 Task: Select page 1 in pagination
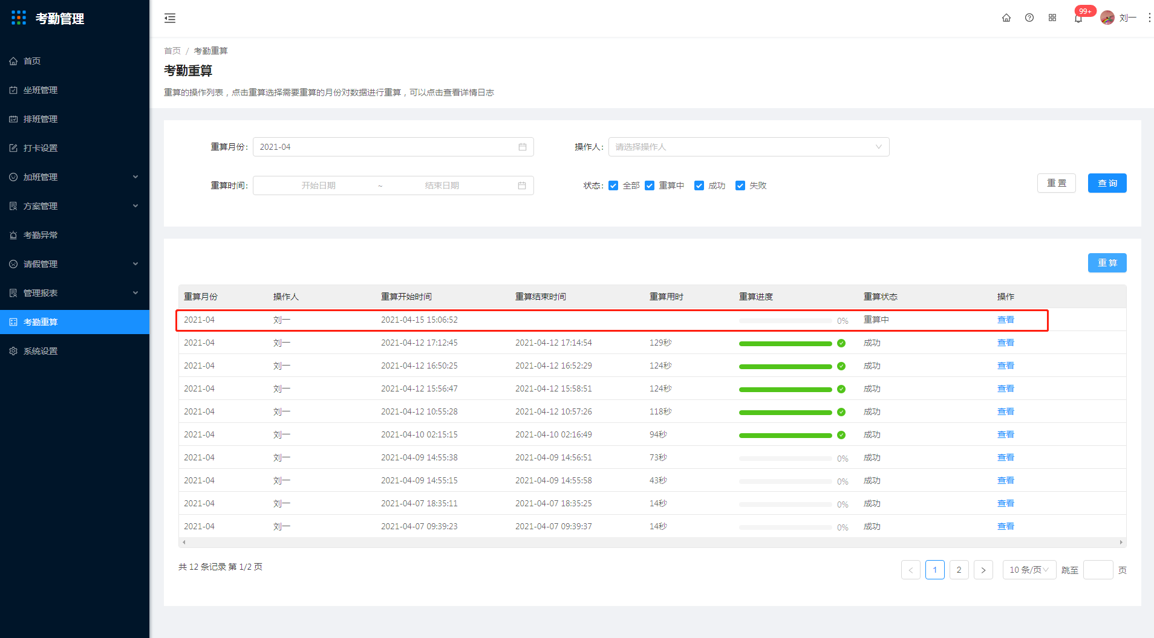(935, 570)
